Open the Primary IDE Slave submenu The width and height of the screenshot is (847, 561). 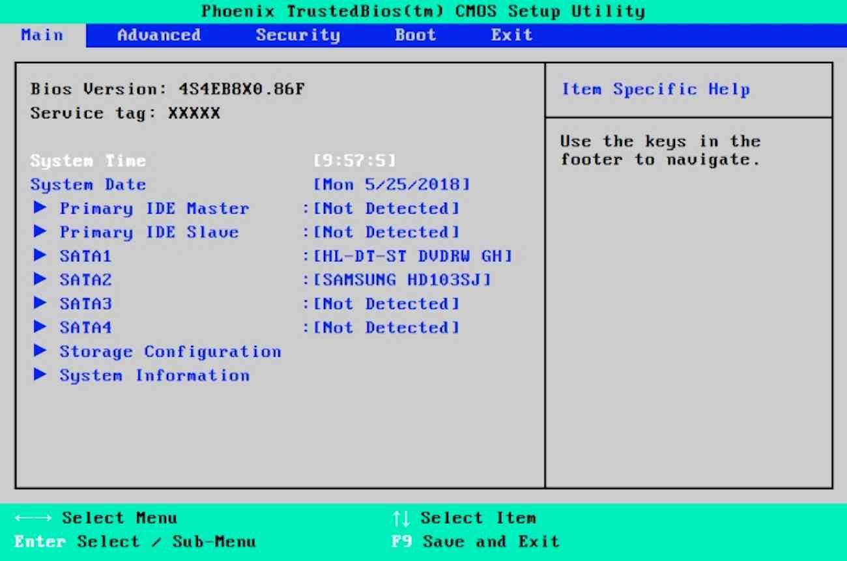[149, 232]
